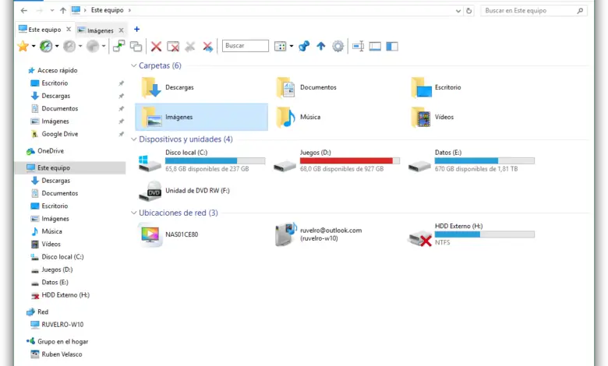Click the misc tools grid icon
The image size is (608, 366).
tap(280, 47)
